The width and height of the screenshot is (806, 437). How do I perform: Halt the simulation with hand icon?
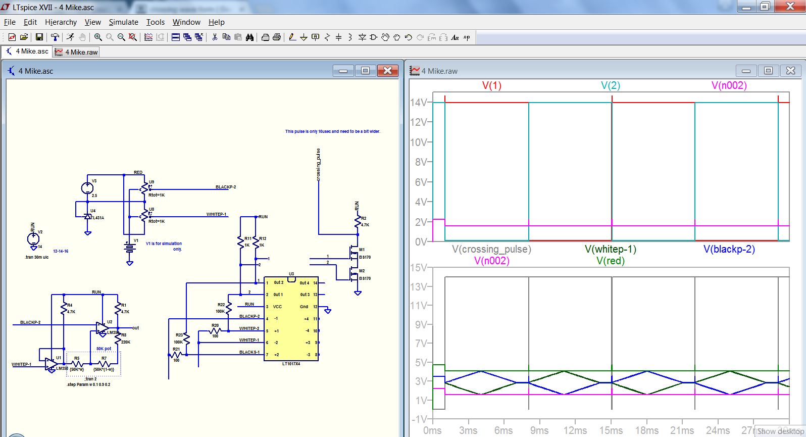pos(82,37)
